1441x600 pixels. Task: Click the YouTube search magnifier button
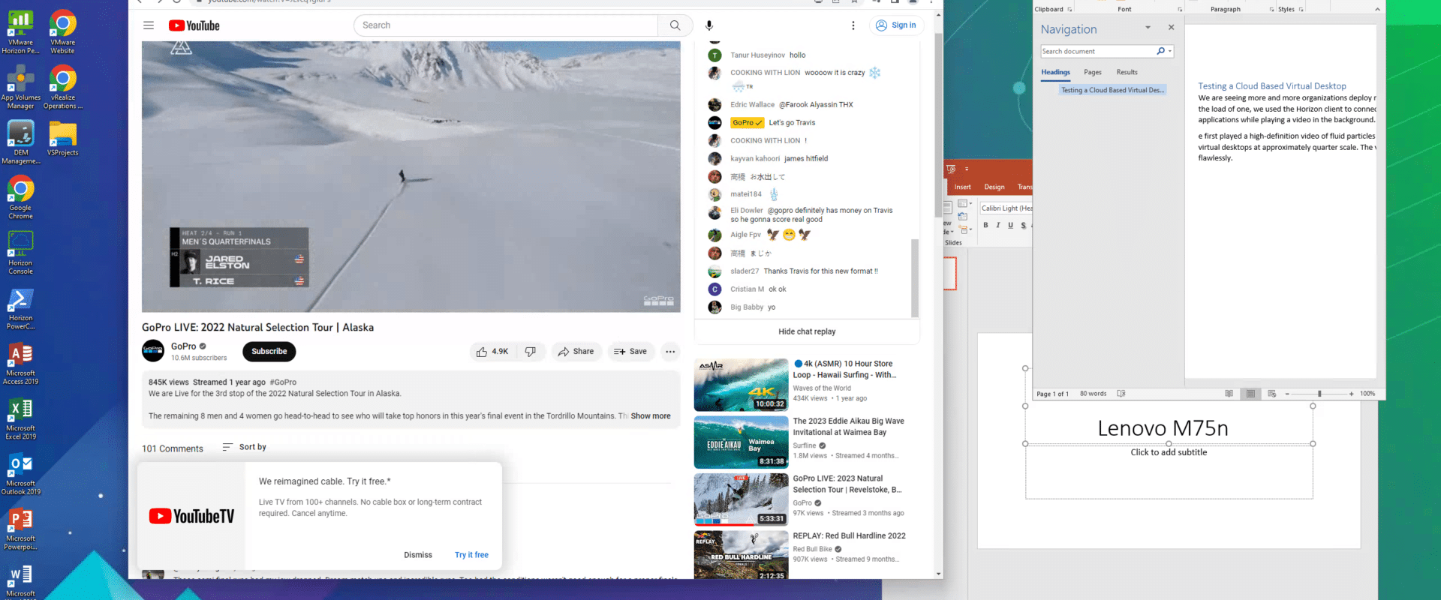point(675,25)
